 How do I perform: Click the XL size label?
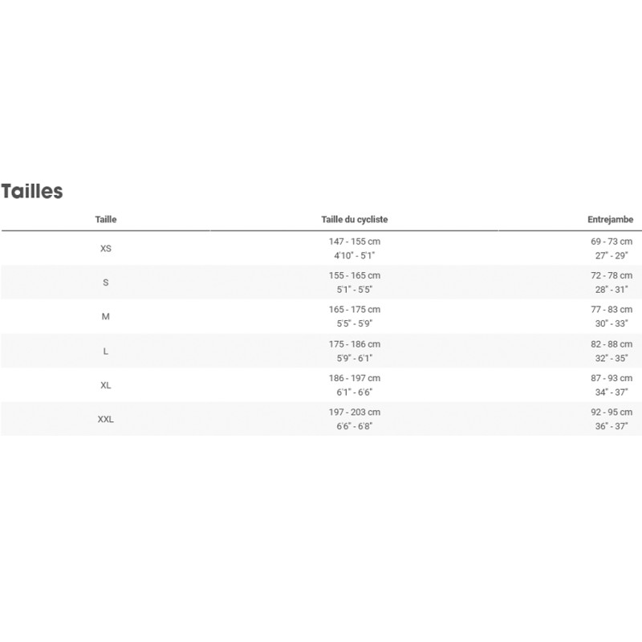tap(106, 385)
